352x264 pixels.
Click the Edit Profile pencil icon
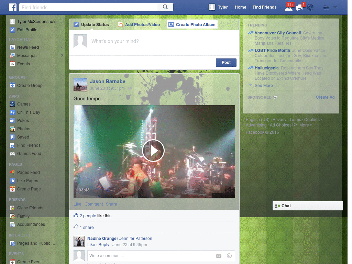pos(12,30)
